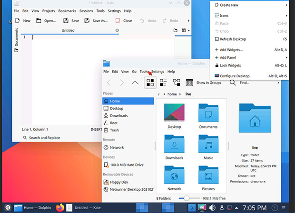Screen dimensions: 295x213
Task: Open Kate's Settings menu
Action: 114,11
